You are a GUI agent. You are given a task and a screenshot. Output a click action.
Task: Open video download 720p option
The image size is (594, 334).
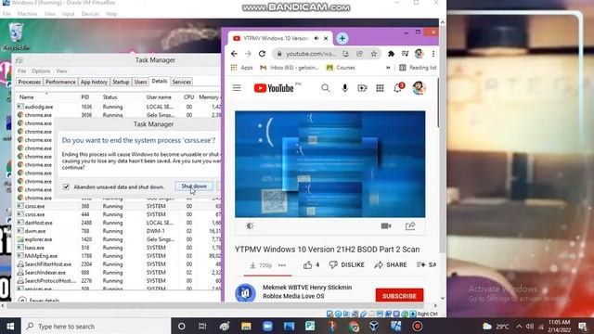(x=261, y=265)
